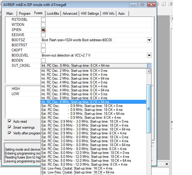Tick the WTDON fuse checkbox
This screenshot has width=192, height=175.
(43, 25)
